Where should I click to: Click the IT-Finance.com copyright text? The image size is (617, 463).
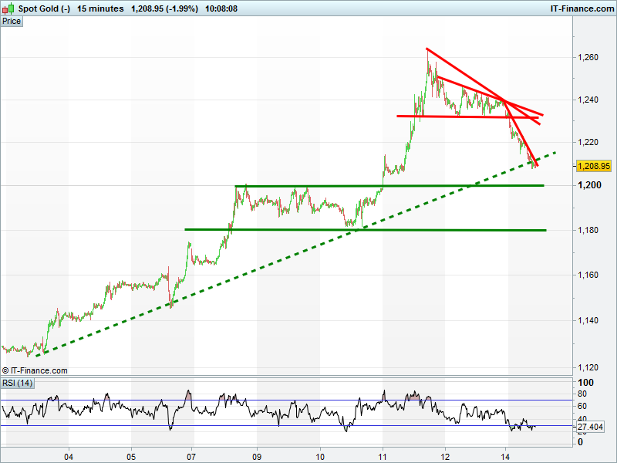[x=35, y=370]
